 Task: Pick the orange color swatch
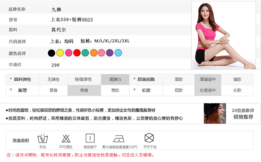click(x=94, y=53)
